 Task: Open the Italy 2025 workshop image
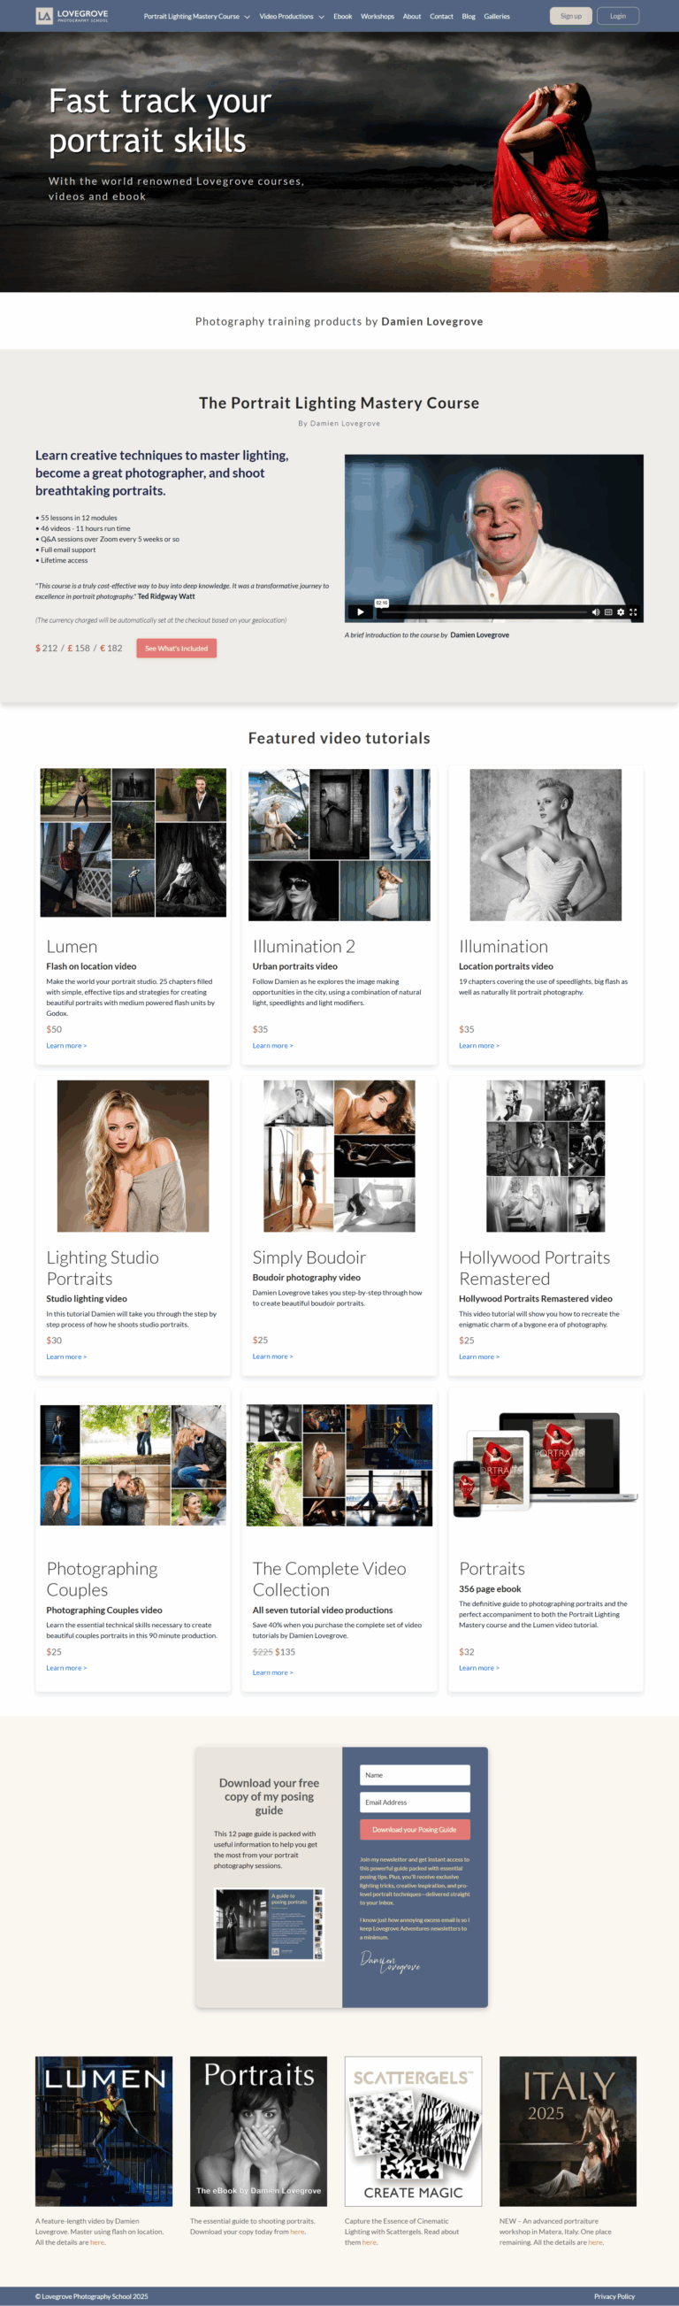point(568,2131)
